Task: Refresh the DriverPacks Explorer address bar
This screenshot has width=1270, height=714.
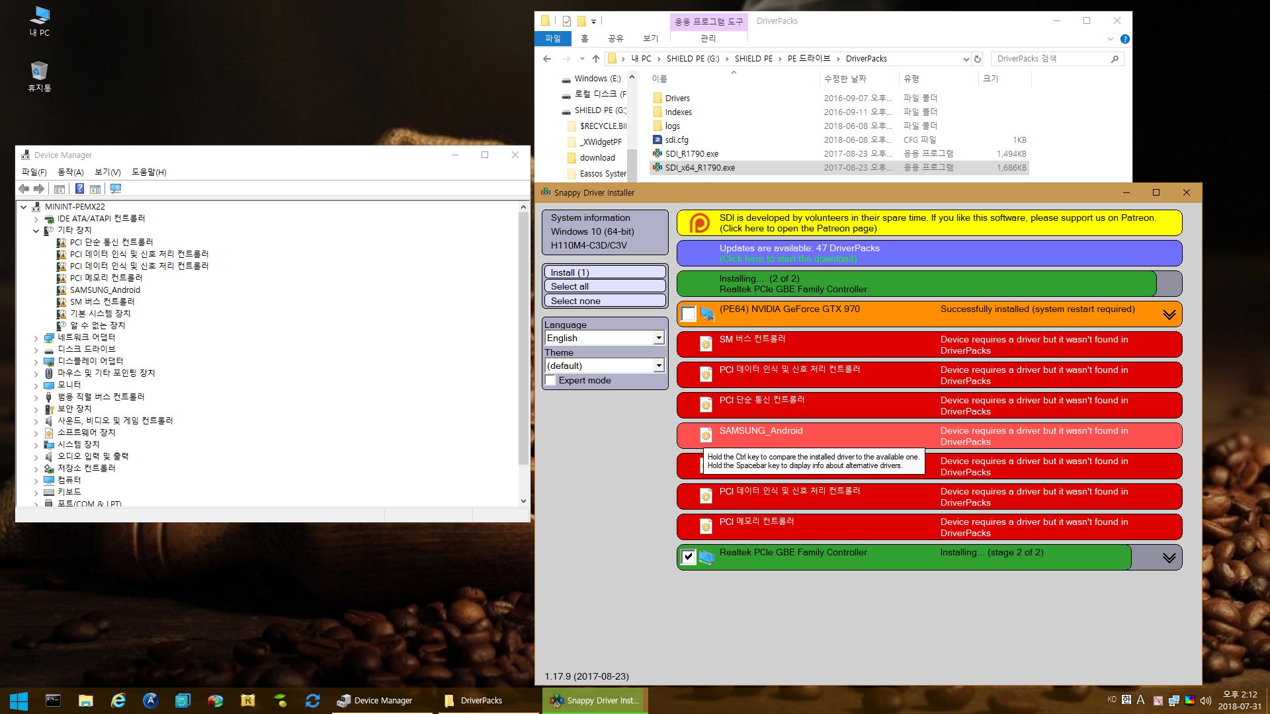Action: point(978,59)
